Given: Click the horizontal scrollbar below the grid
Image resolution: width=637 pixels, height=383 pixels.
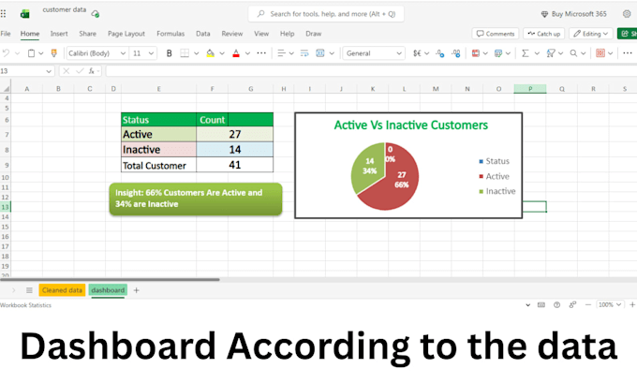Looking at the screenshot, I should click(110, 279).
